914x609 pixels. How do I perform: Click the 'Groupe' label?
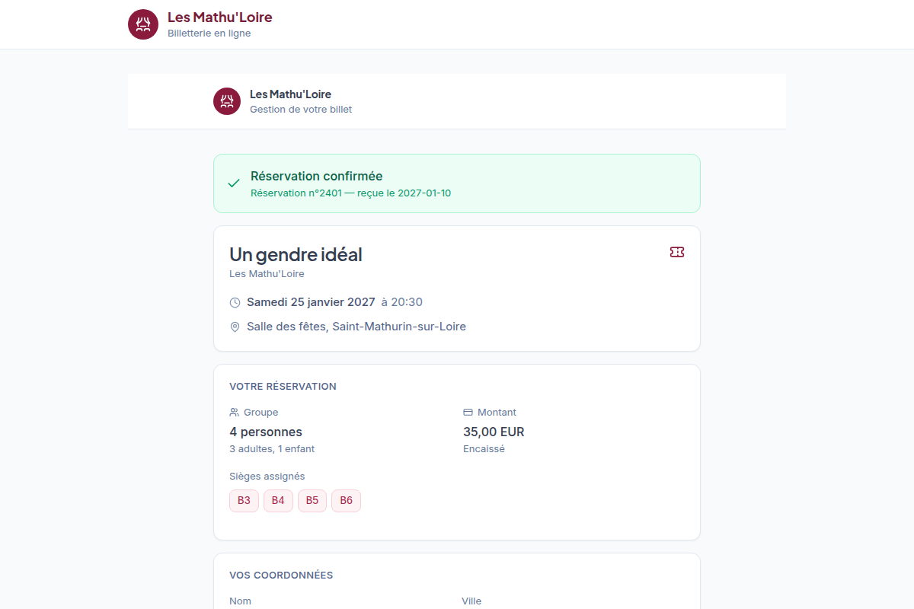(x=260, y=413)
